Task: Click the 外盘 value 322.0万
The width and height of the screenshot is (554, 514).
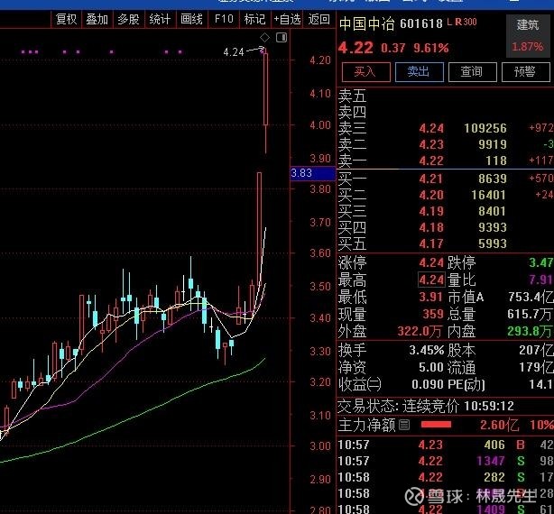Action: [420, 331]
